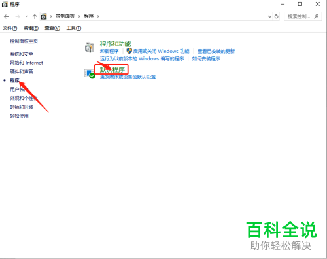Expand the chevron after the 程序 breadcrumb

tap(98, 16)
